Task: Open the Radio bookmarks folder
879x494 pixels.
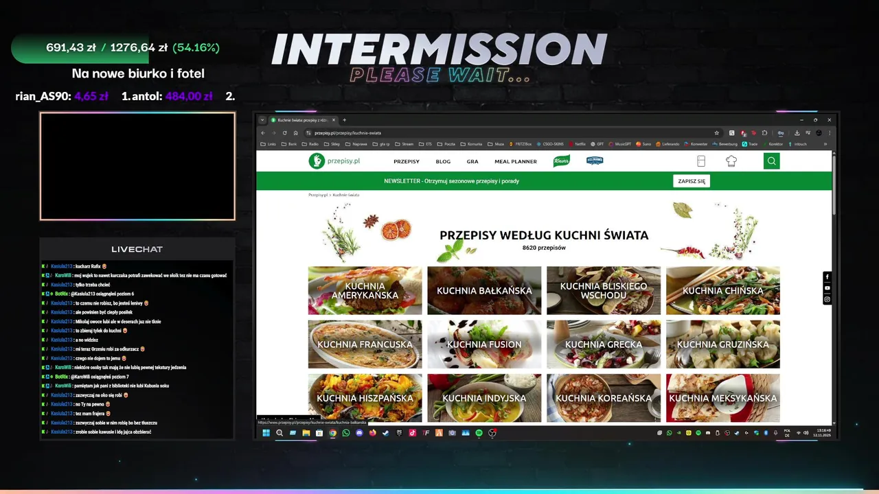Action: 310,144
